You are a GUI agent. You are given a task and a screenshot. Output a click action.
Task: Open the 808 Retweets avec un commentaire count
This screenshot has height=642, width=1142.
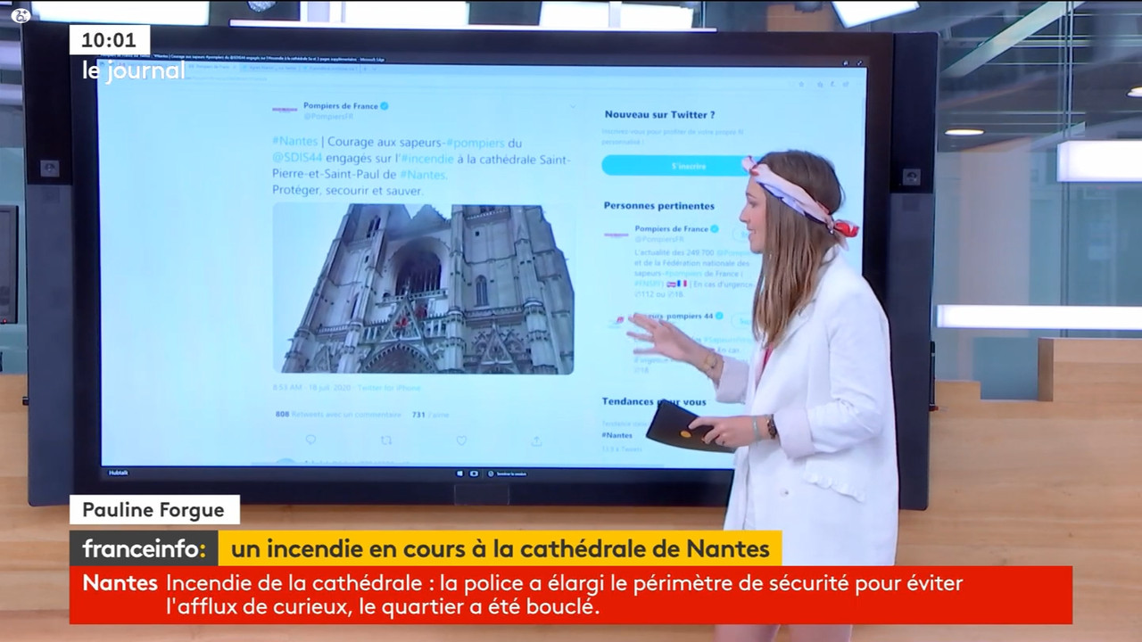coord(338,415)
